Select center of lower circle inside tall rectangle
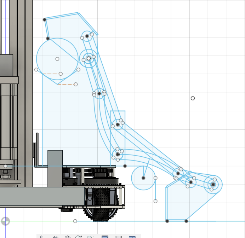 (x=118, y=154)
